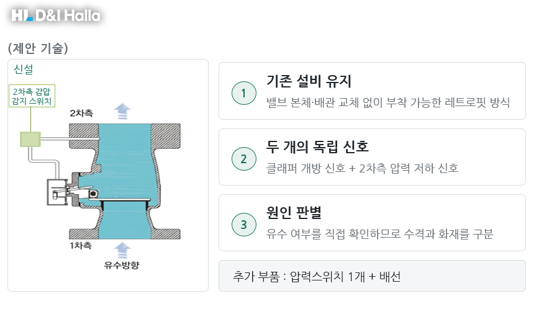
Task: Click the 수격과 화재를 구분 description text
Action: click(x=448, y=234)
